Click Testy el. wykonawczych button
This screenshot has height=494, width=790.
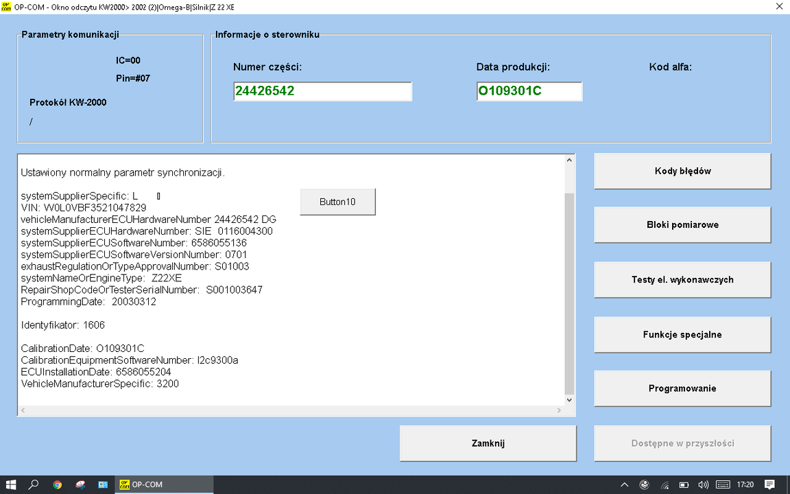point(682,280)
